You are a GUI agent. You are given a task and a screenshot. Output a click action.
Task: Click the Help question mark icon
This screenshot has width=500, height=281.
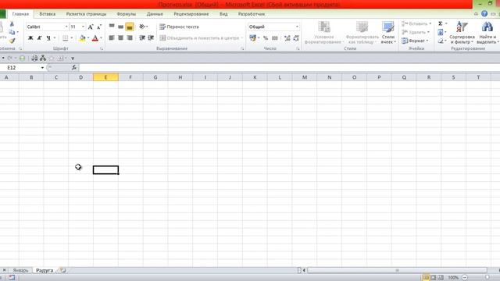click(484, 14)
